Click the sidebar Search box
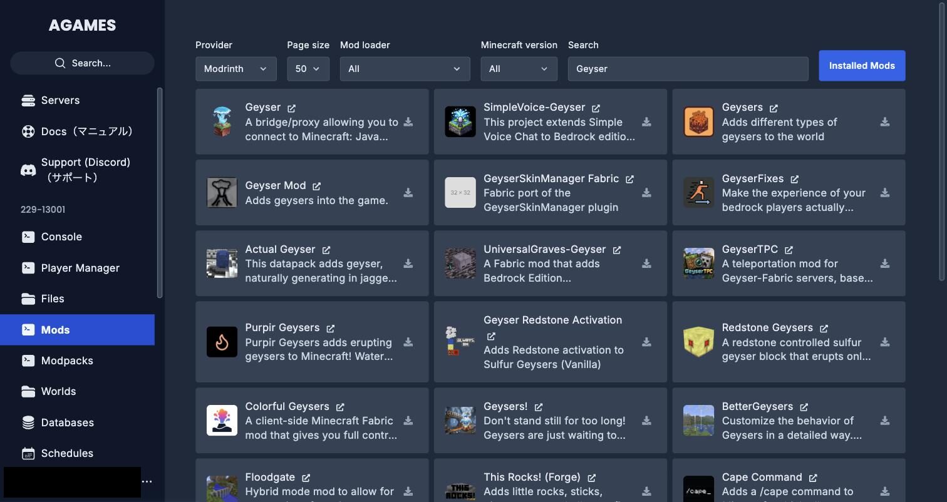Image resolution: width=947 pixels, height=502 pixels. (82, 63)
